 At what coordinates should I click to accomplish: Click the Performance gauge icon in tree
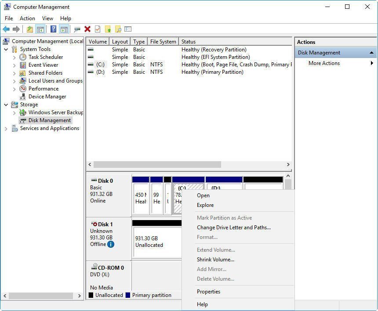(23, 89)
